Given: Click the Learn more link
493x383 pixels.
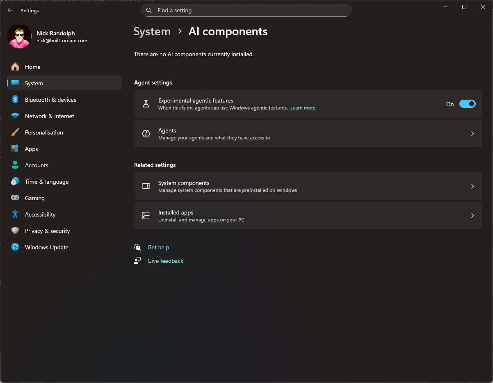Looking at the screenshot, I should [303, 108].
